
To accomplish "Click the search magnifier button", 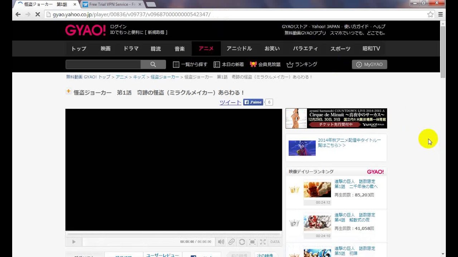I will coord(153,65).
